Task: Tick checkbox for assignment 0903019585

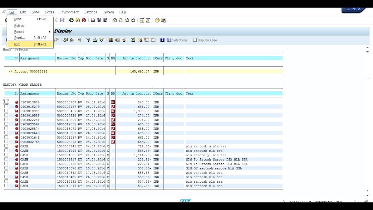Action: point(6,115)
